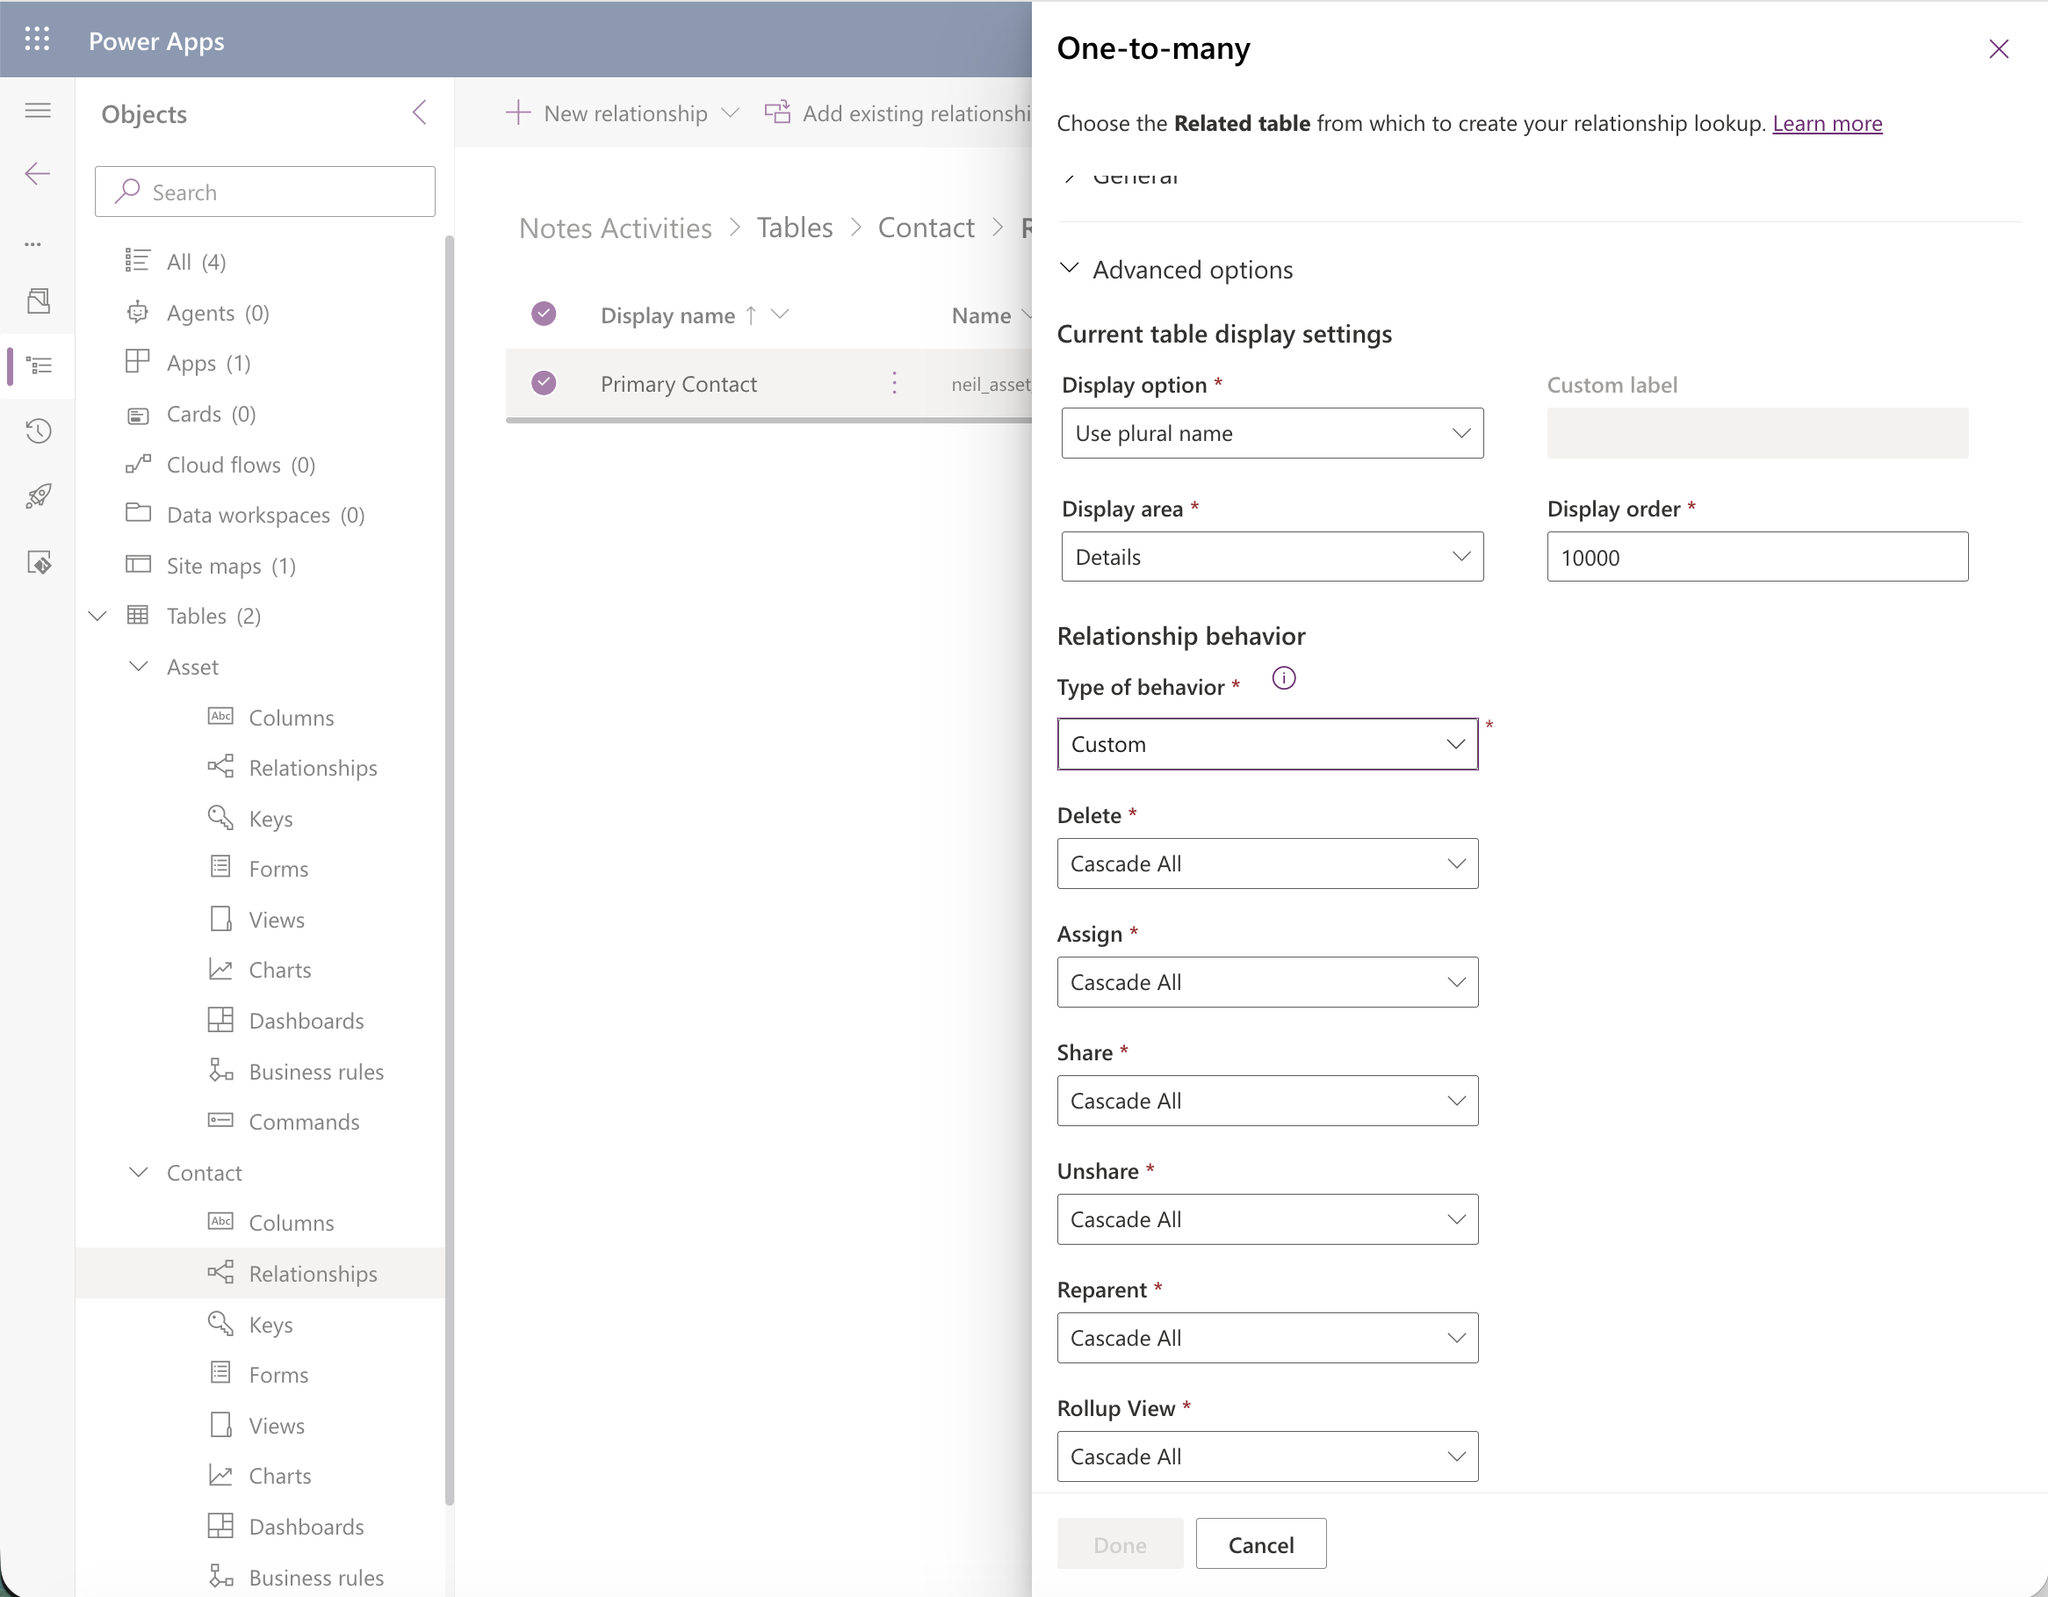The width and height of the screenshot is (2048, 1597).
Task: Toggle the Primary Contact row checkbox
Action: pyautogui.click(x=544, y=383)
